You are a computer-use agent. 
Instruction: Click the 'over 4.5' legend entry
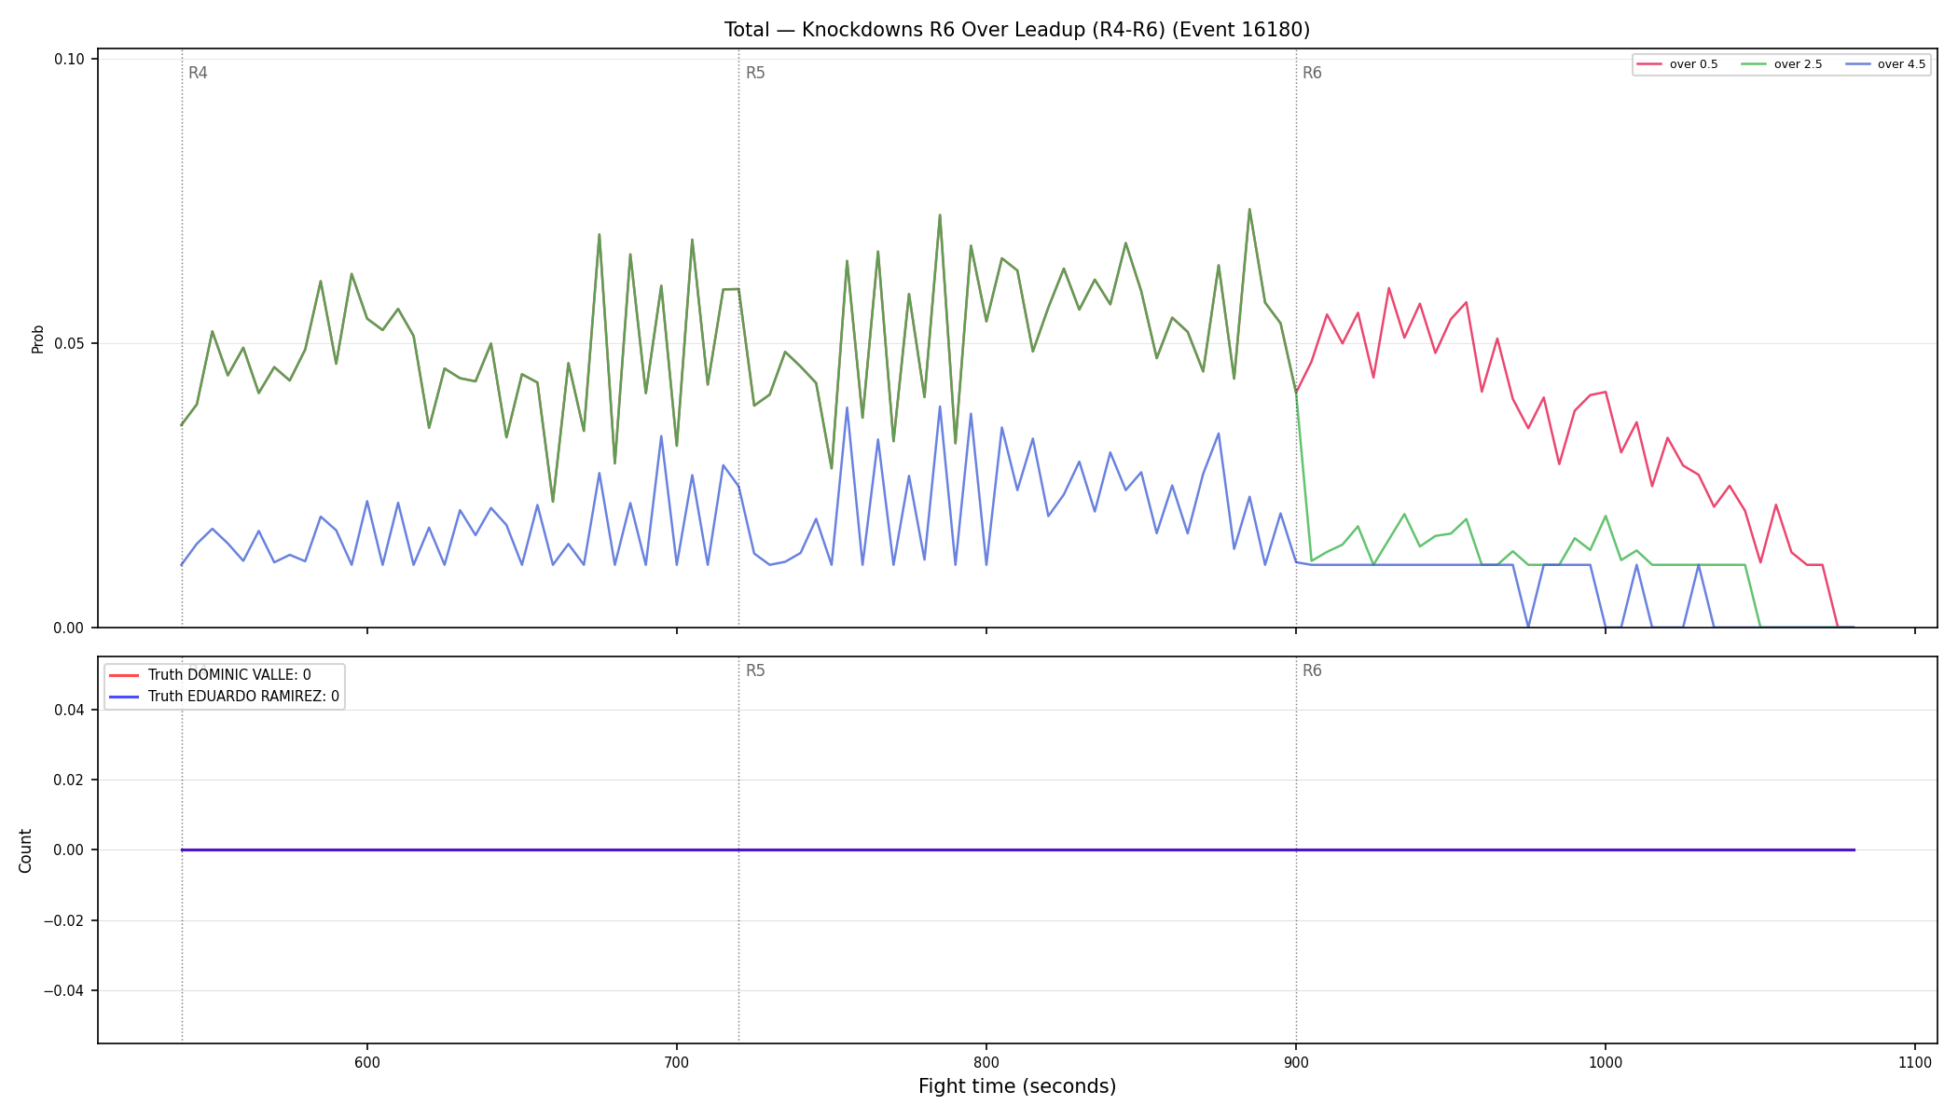(1885, 64)
